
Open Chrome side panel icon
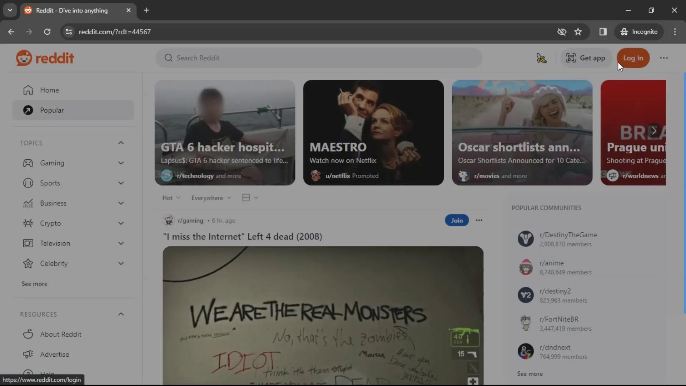point(603,32)
